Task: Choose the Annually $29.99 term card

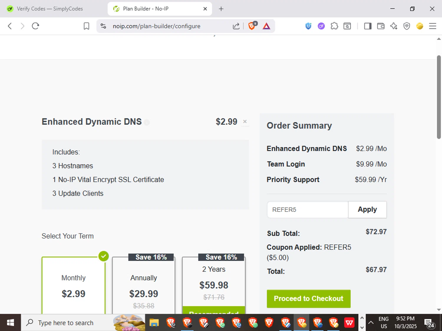Action: (144, 285)
